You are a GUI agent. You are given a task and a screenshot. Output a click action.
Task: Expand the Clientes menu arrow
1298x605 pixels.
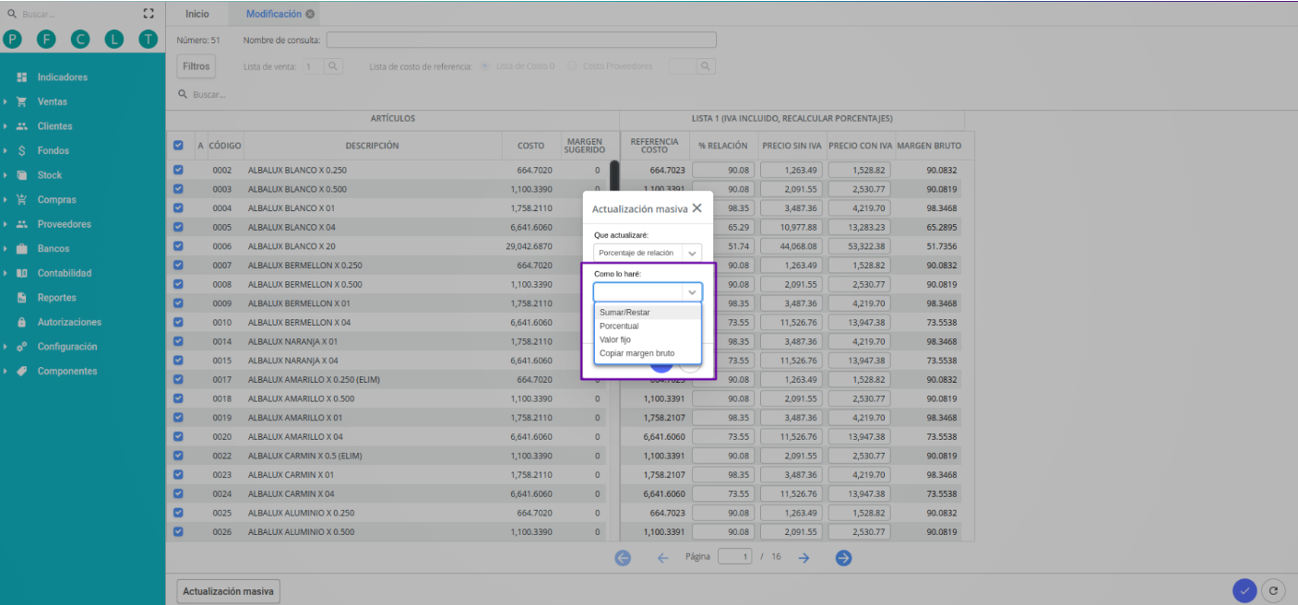coord(6,126)
